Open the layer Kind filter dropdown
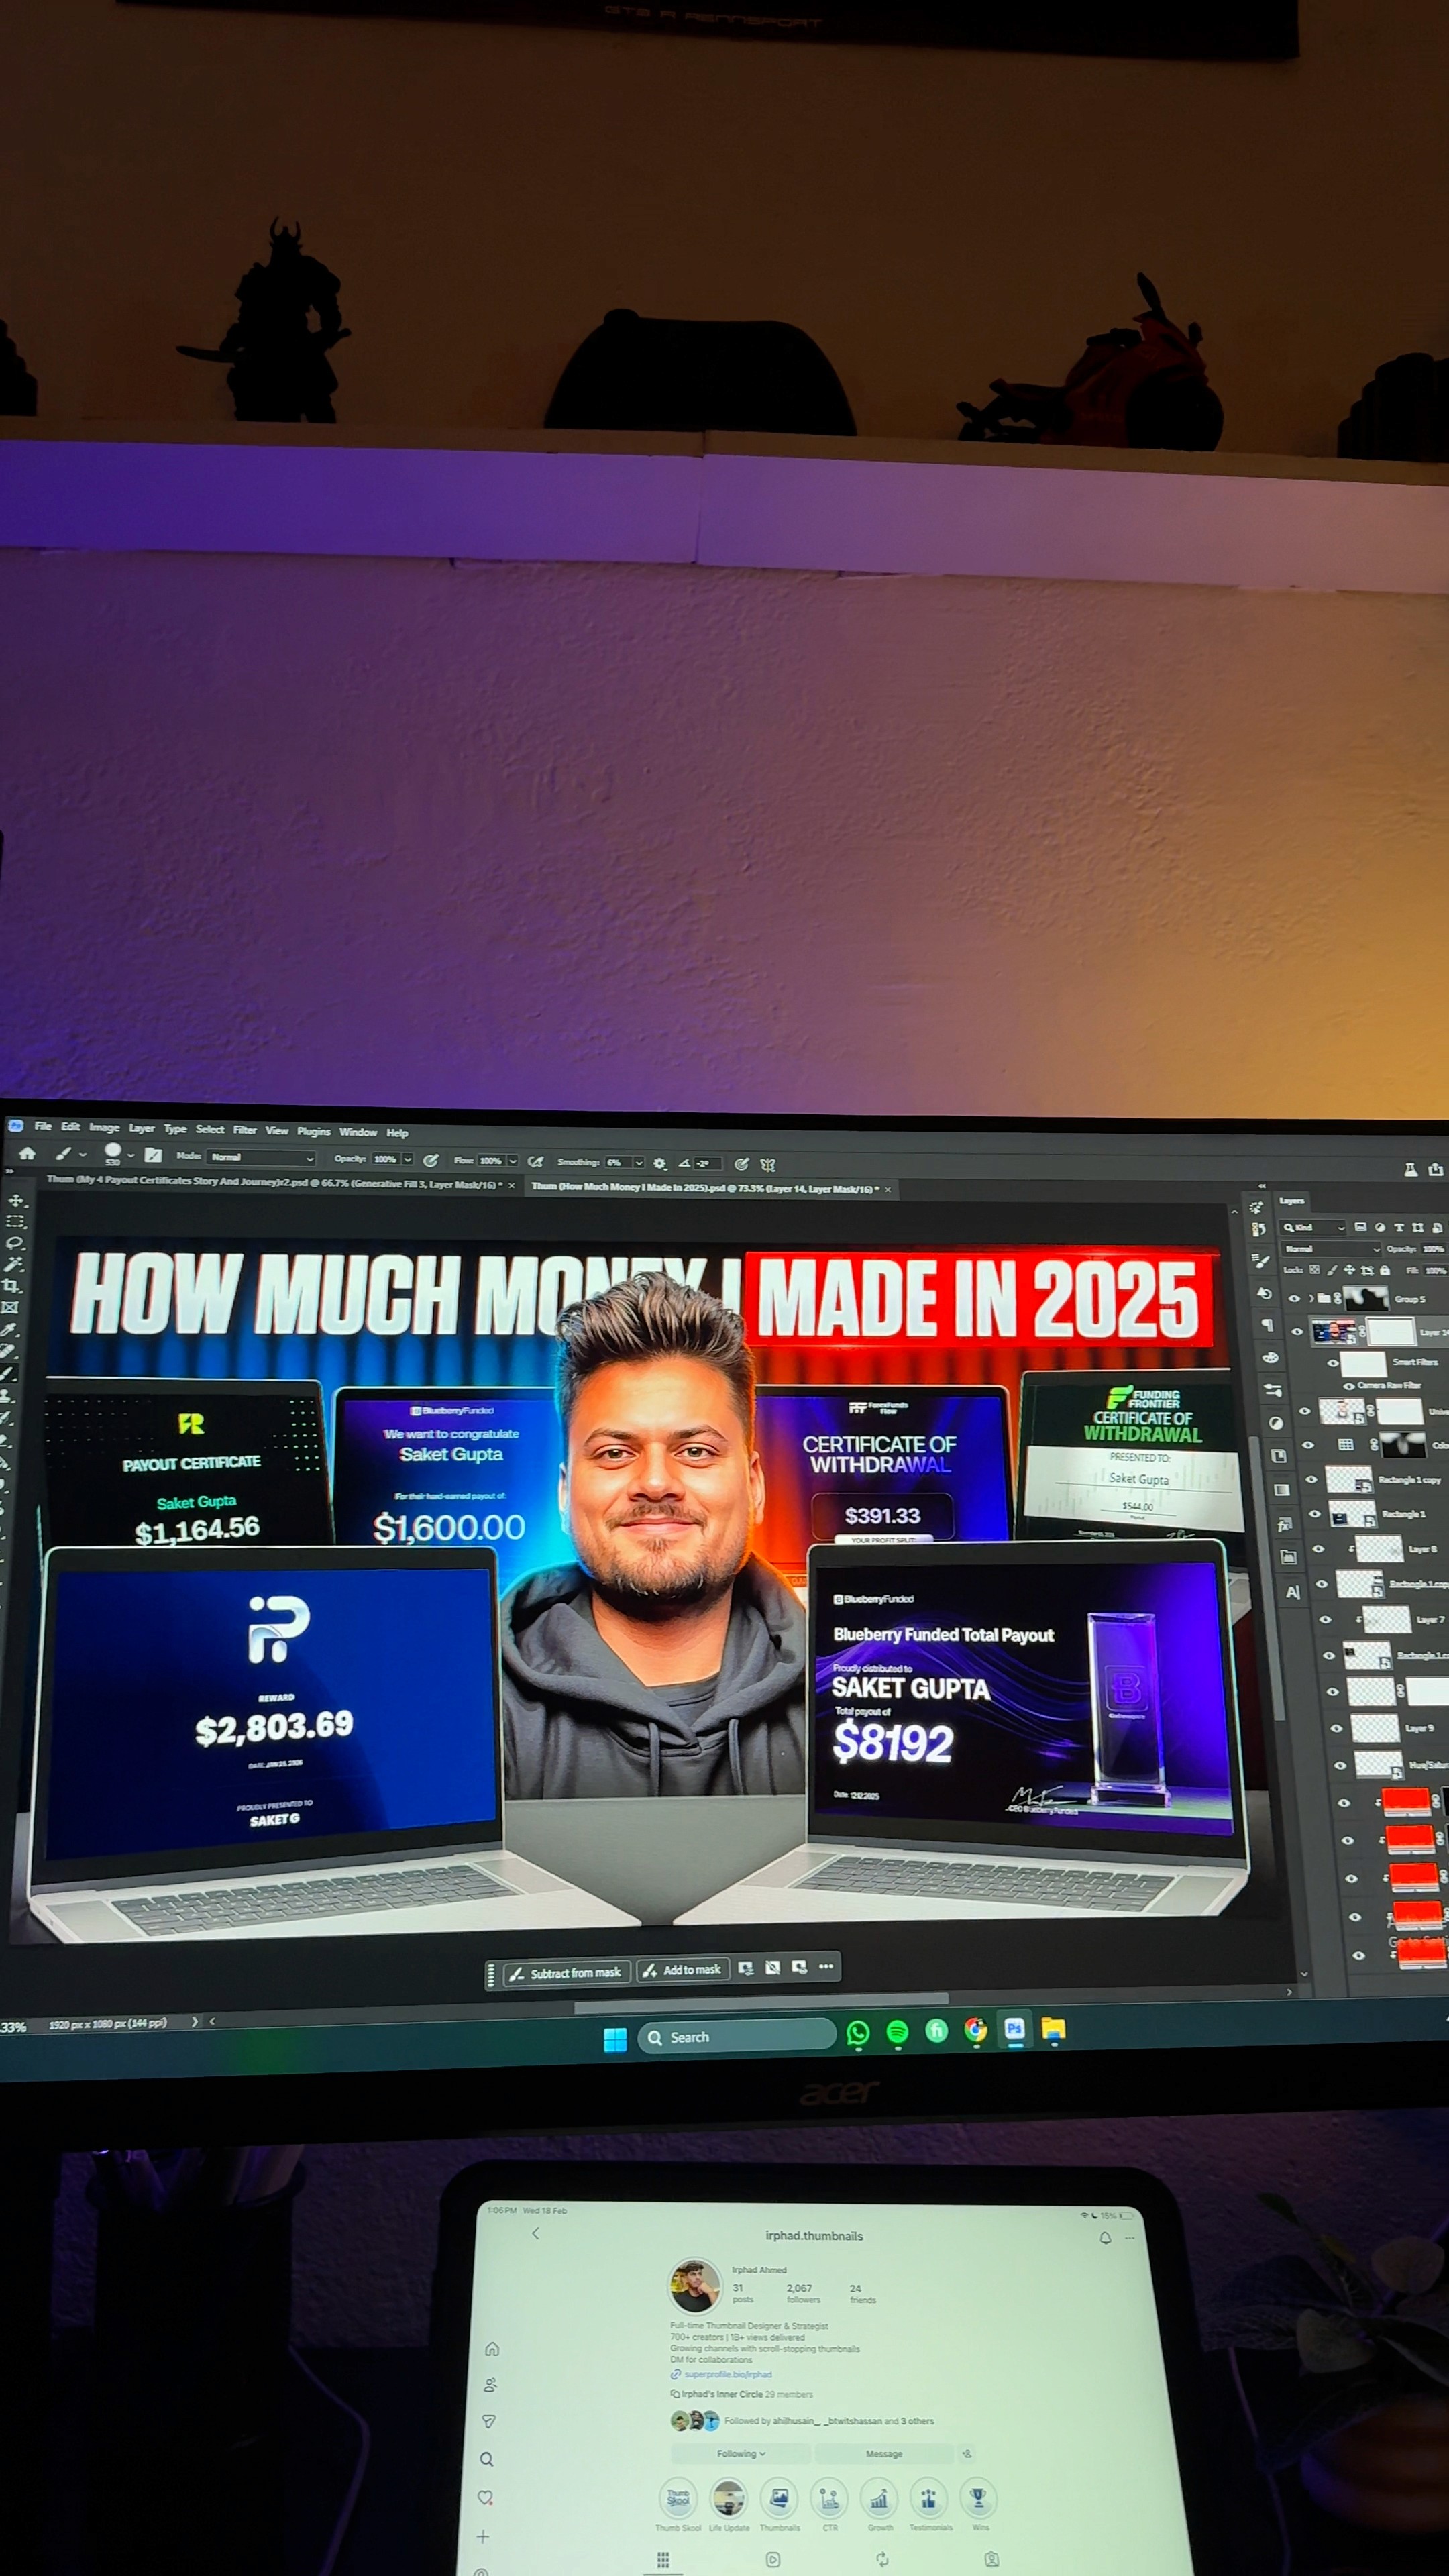Screen dimensions: 1449x2576 1314,1227
